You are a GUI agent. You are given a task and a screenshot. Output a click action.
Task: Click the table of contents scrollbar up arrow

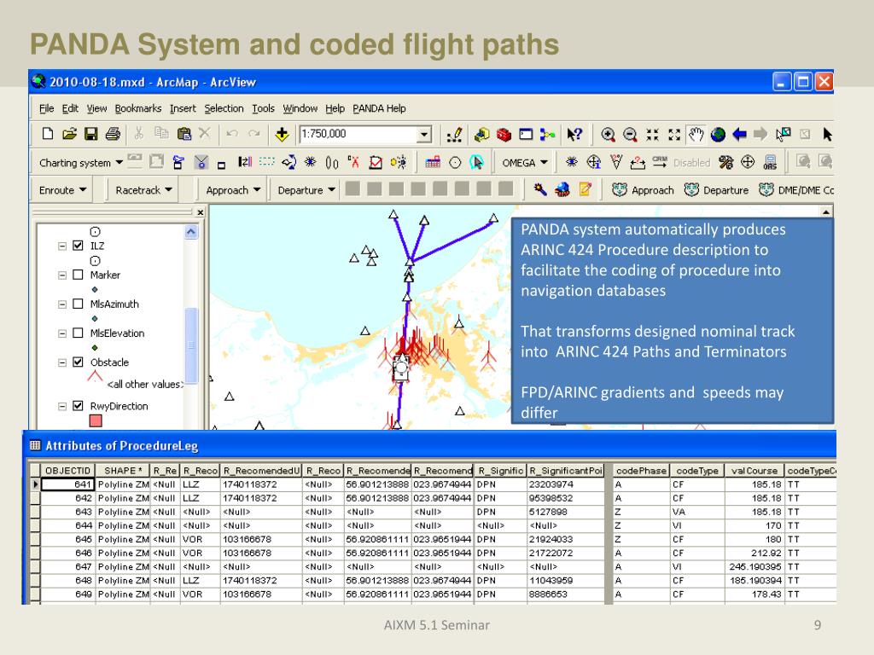191,231
